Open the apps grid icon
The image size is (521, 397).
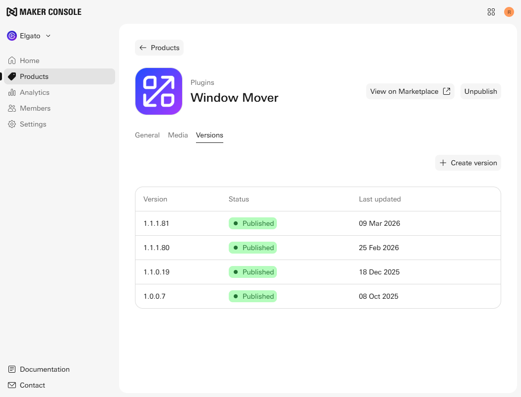tap(491, 12)
